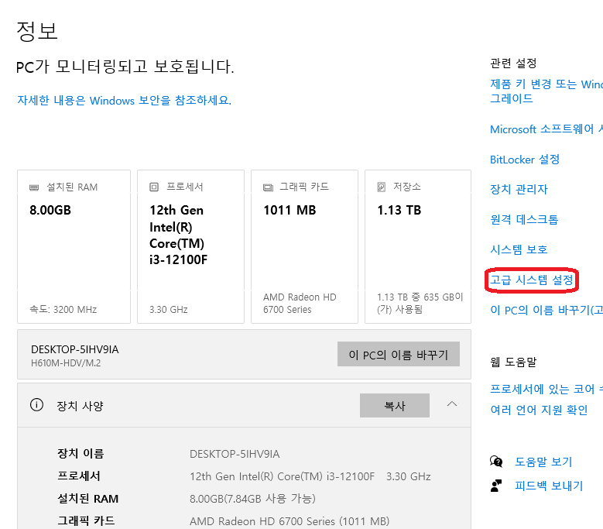Open the Windows 보안 details link
Viewport: 603px width, 529px height.
pos(124,101)
